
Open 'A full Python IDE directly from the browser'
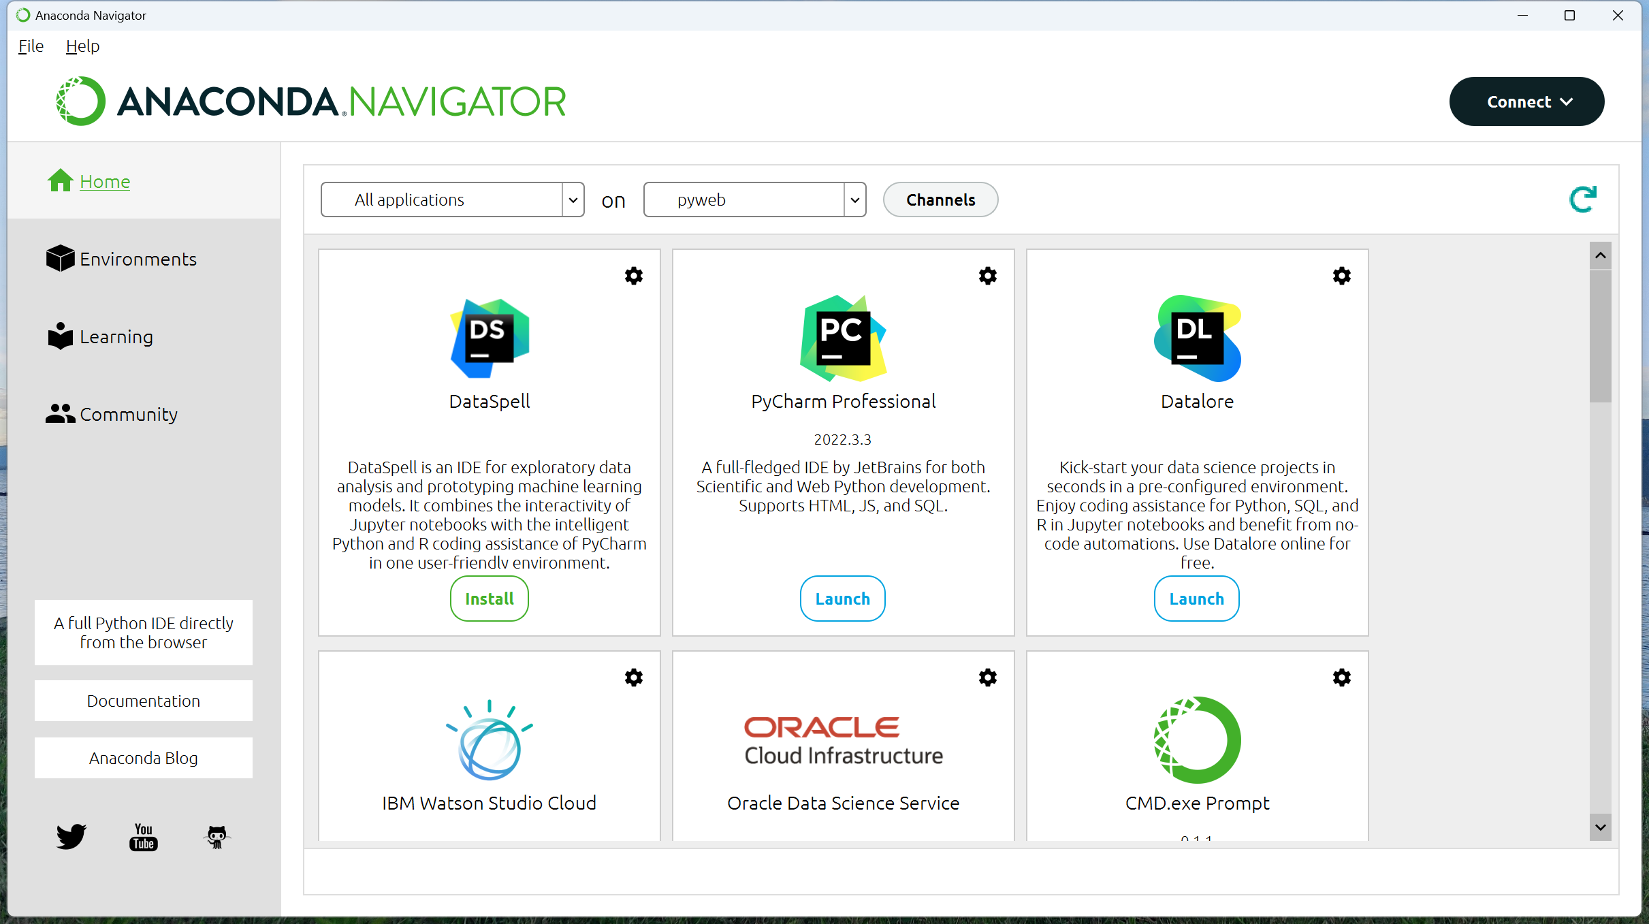click(x=144, y=633)
